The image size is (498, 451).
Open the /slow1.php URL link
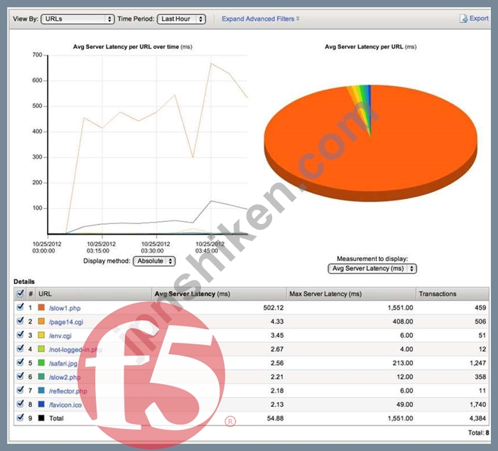65,308
